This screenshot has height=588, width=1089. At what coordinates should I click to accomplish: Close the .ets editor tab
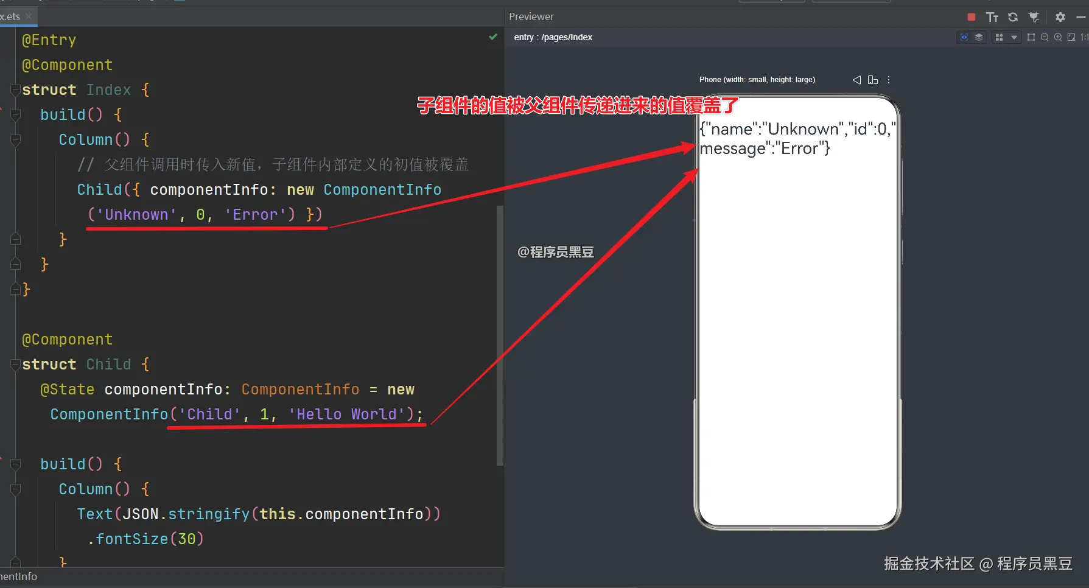29,16
